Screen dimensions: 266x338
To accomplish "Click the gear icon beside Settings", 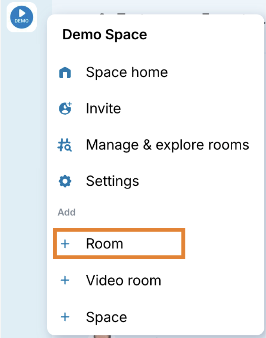I will (65, 181).
